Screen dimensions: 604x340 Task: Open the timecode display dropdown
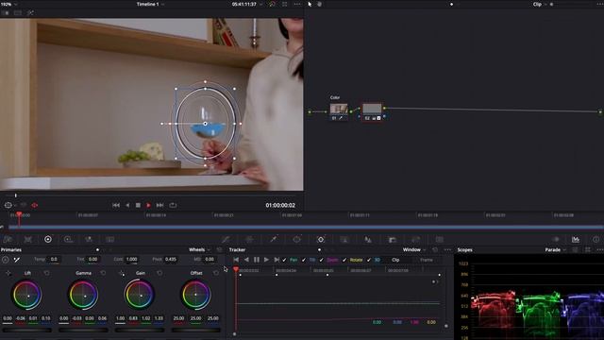click(x=247, y=4)
